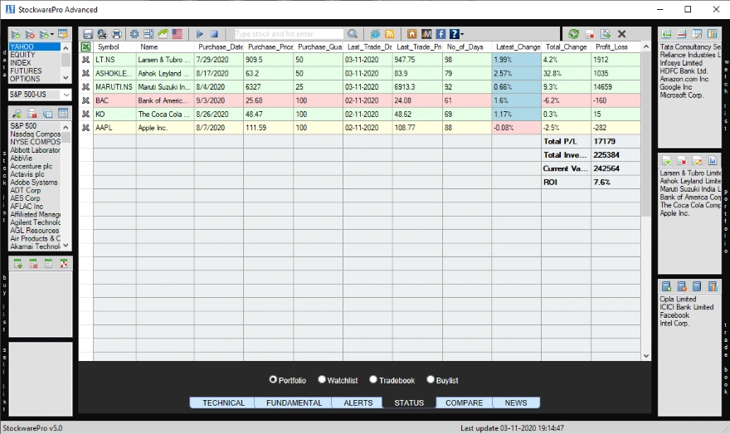Select the Portfolio radio button
The height and width of the screenshot is (434, 730).
click(273, 380)
